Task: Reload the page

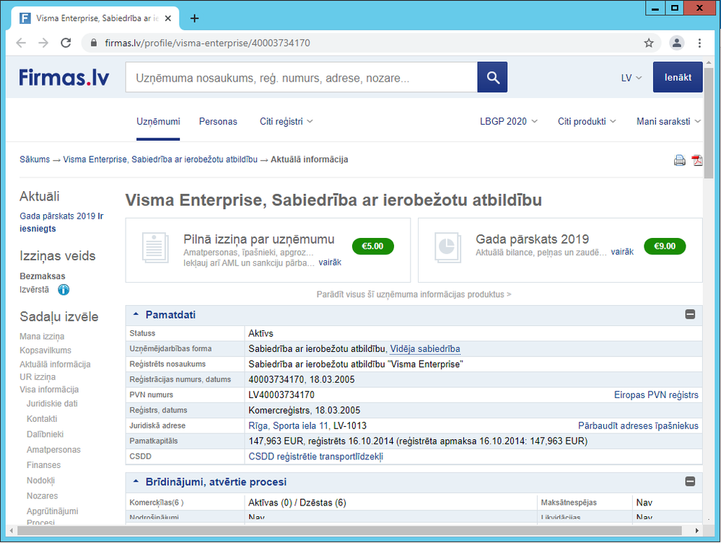Action: click(x=66, y=43)
